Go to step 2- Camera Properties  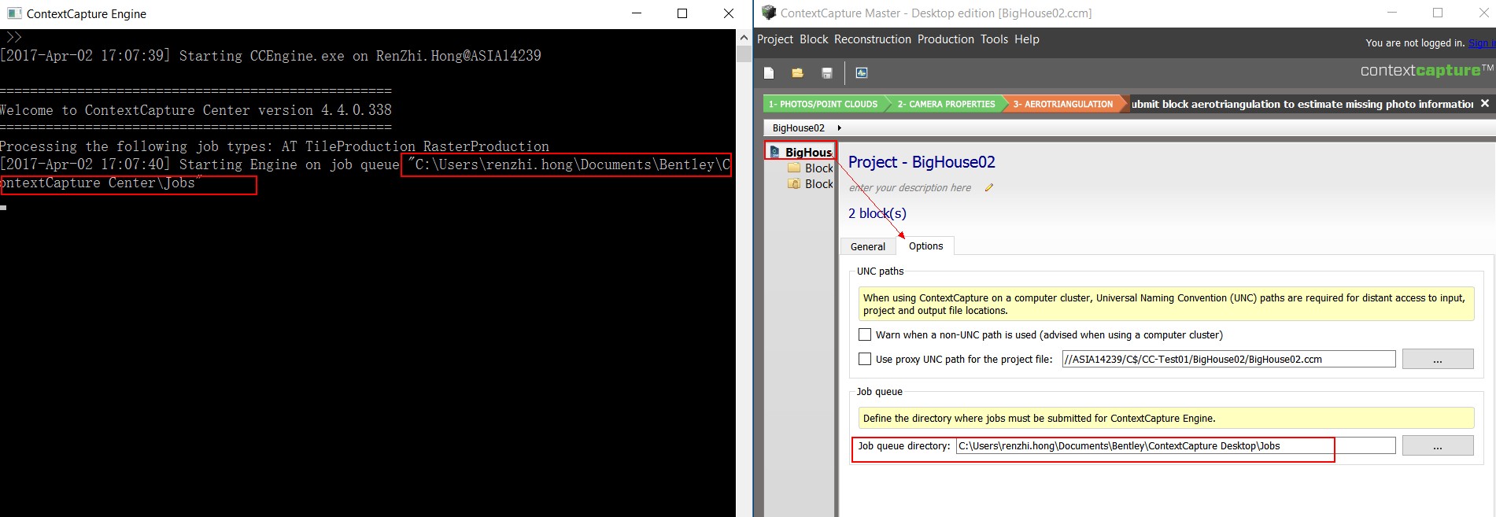[x=946, y=104]
